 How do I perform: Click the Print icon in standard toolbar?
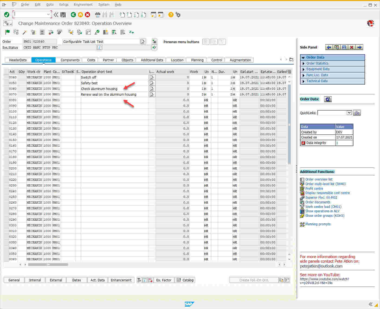click(x=98, y=15)
